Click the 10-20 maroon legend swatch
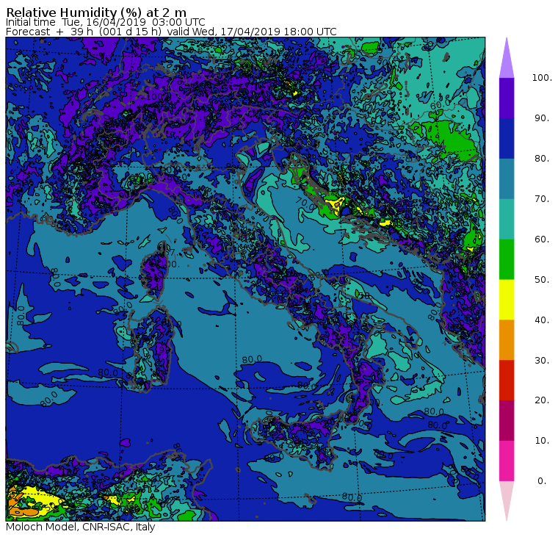The width and height of the screenshot is (558, 537). (507, 420)
